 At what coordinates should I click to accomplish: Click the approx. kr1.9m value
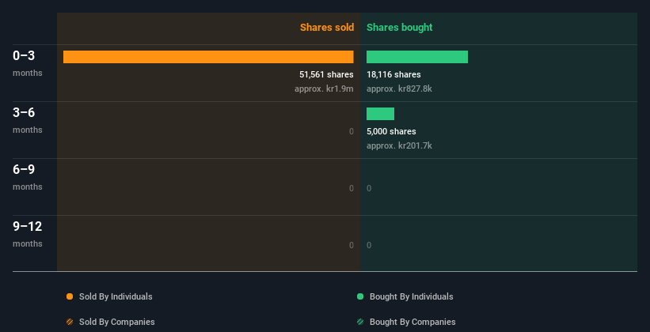324,89
